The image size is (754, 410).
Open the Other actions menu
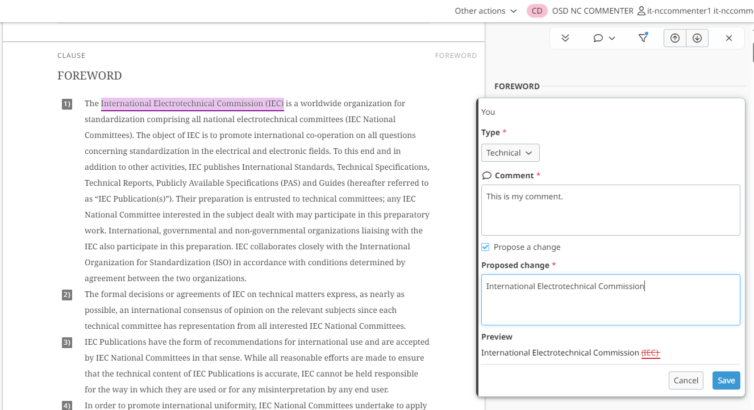tap(486, 11)
